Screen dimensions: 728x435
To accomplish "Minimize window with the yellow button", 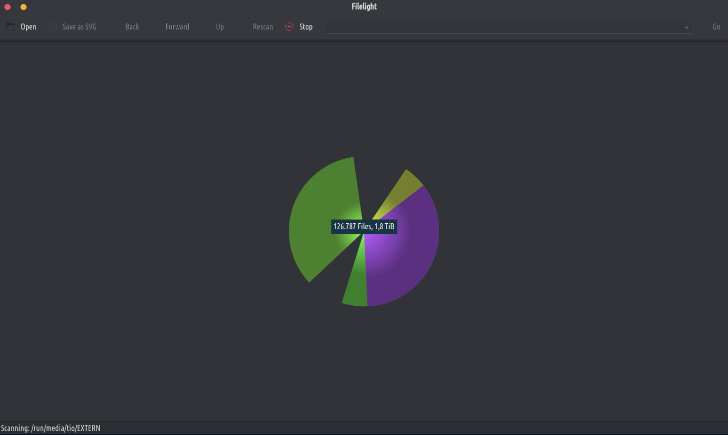I will click(24, 7).
